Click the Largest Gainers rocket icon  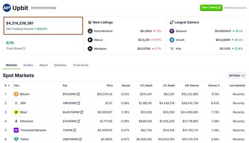pyautogui.click(x=171, y=22)
